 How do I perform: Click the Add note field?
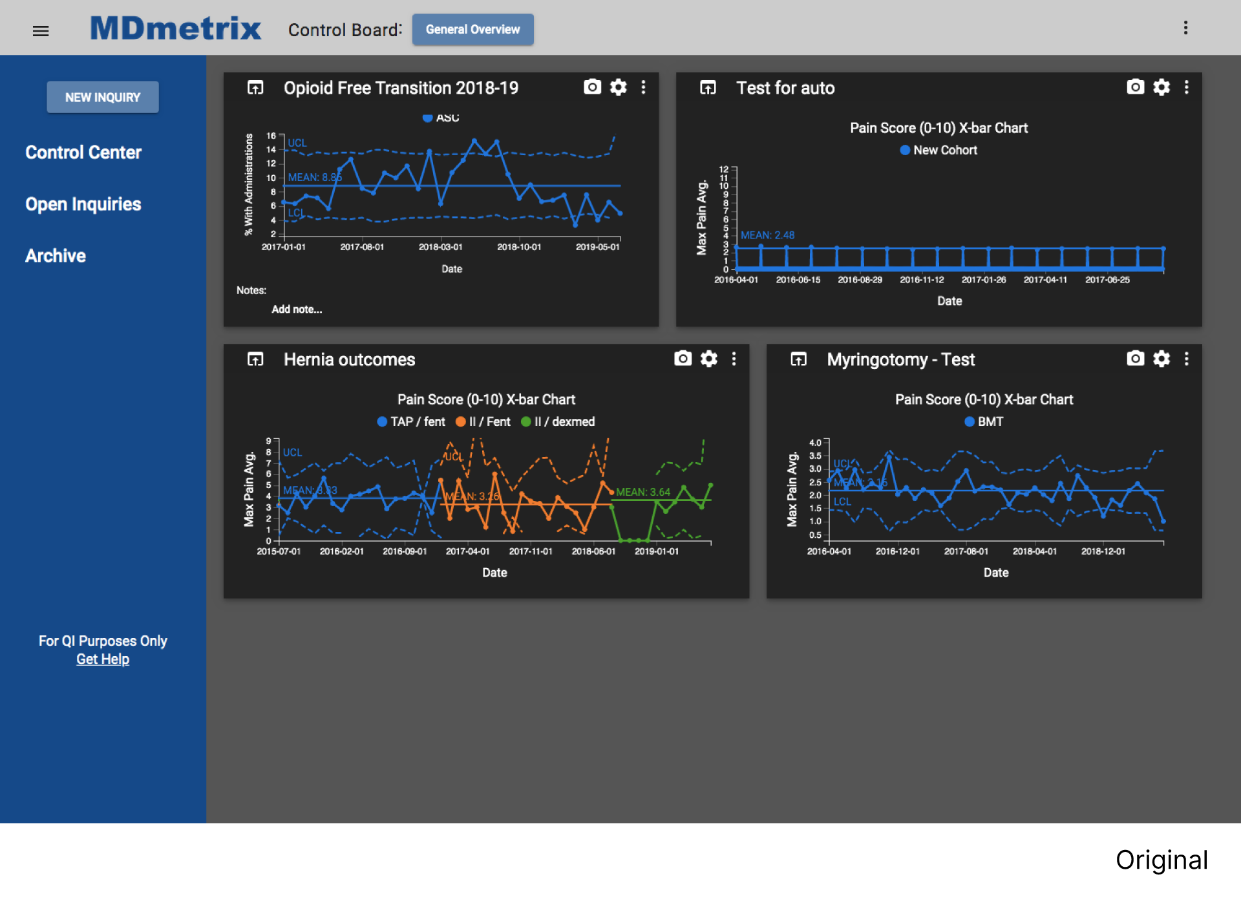pos(297,309)
